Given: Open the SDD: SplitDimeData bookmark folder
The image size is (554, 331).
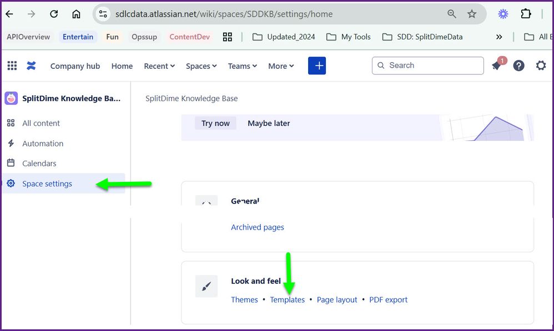Looking at the screenshot, I should [x=422, y=37].
